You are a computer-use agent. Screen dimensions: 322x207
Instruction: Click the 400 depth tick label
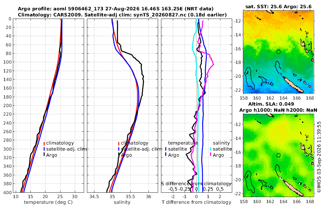point(8,193)
